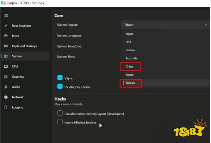The image size is (211, 143).
Task: Click the Audio music note icon
Action: pos(6,87)
